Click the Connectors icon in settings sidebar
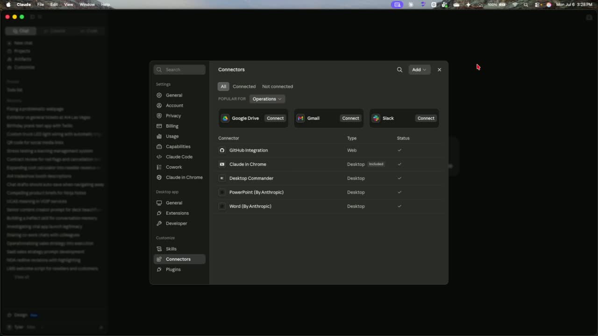 [x=159, y=259]
